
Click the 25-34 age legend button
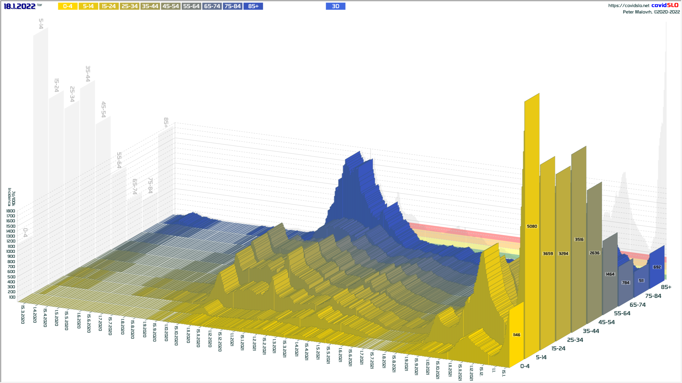[129, 6]
